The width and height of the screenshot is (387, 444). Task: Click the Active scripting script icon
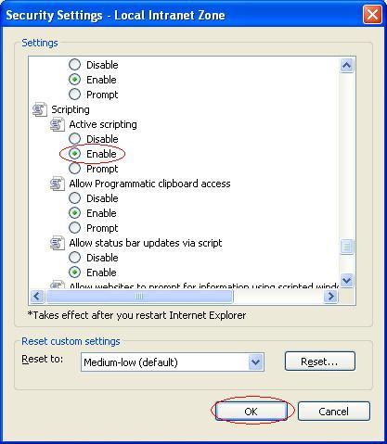coord(58,124)
